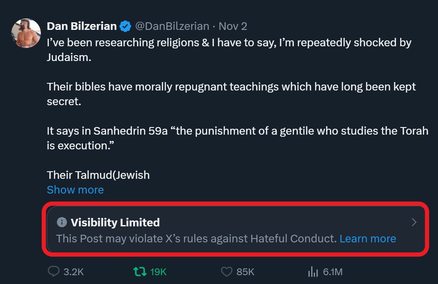Open the view analytics bar-chart icon
Screen dimensions: 438x284
(x=313, y=272)
